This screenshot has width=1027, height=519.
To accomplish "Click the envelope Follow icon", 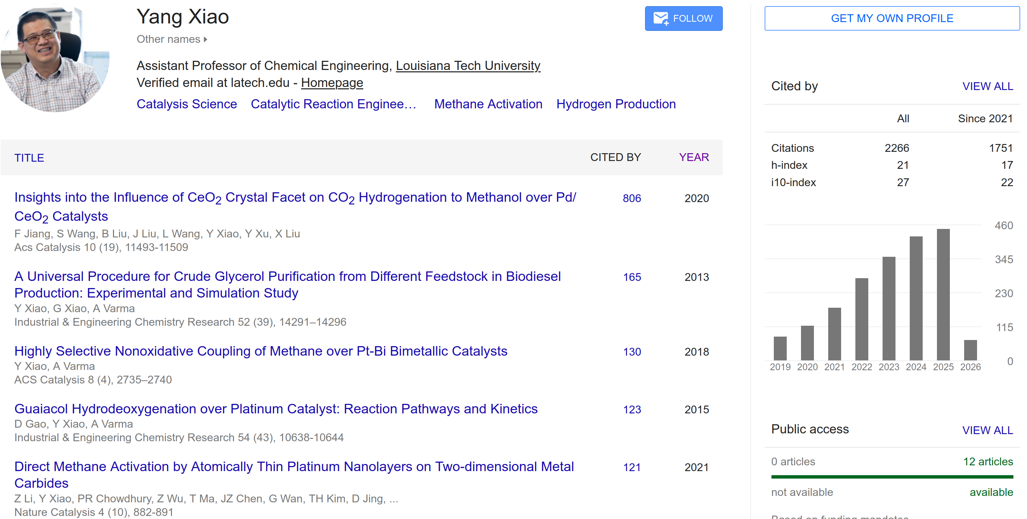I will coord(661,19).
